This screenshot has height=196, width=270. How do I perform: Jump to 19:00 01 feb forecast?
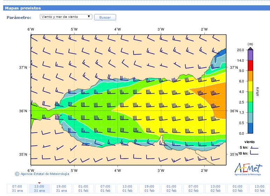(x=149, y=188)
